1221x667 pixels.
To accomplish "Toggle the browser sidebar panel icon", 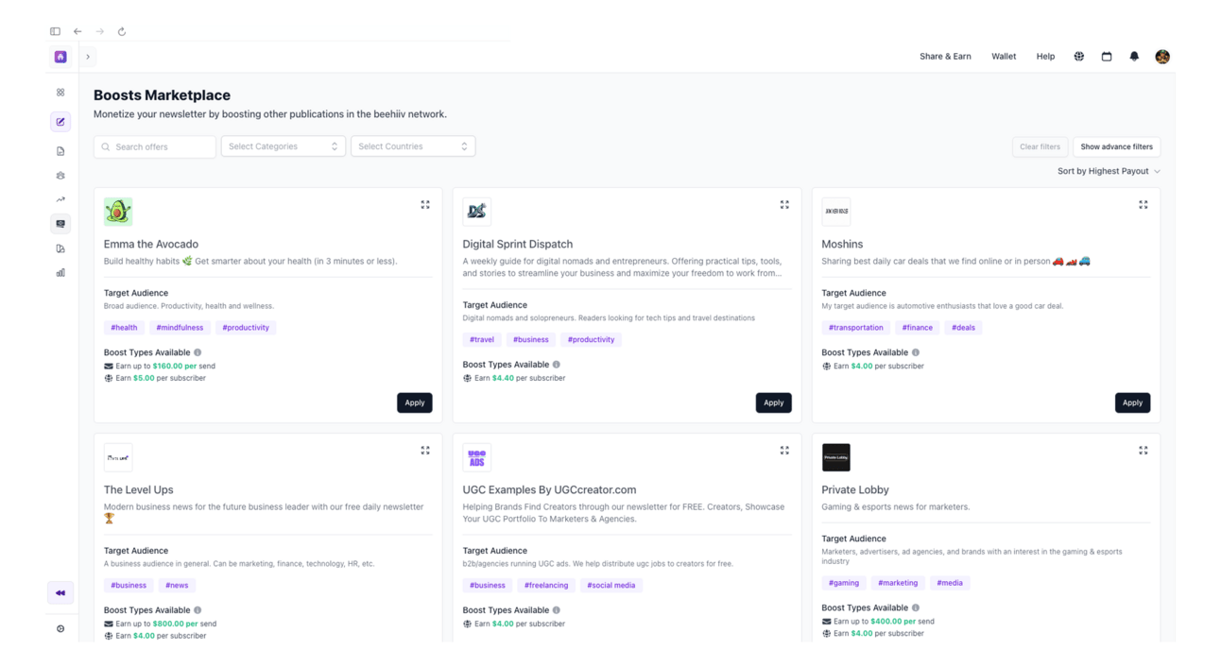I will [55, 31].
